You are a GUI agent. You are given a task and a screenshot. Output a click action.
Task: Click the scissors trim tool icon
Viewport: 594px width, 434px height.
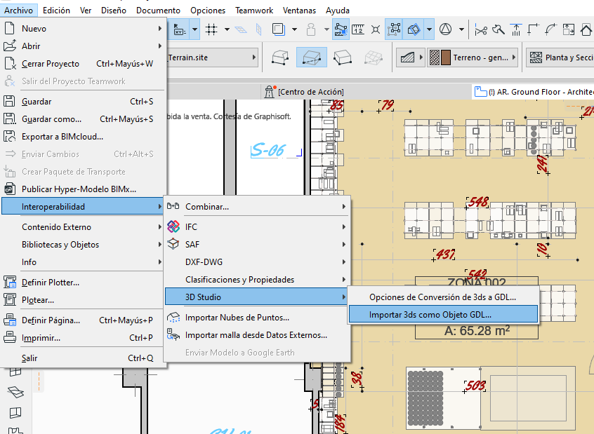tap(481, 29)
